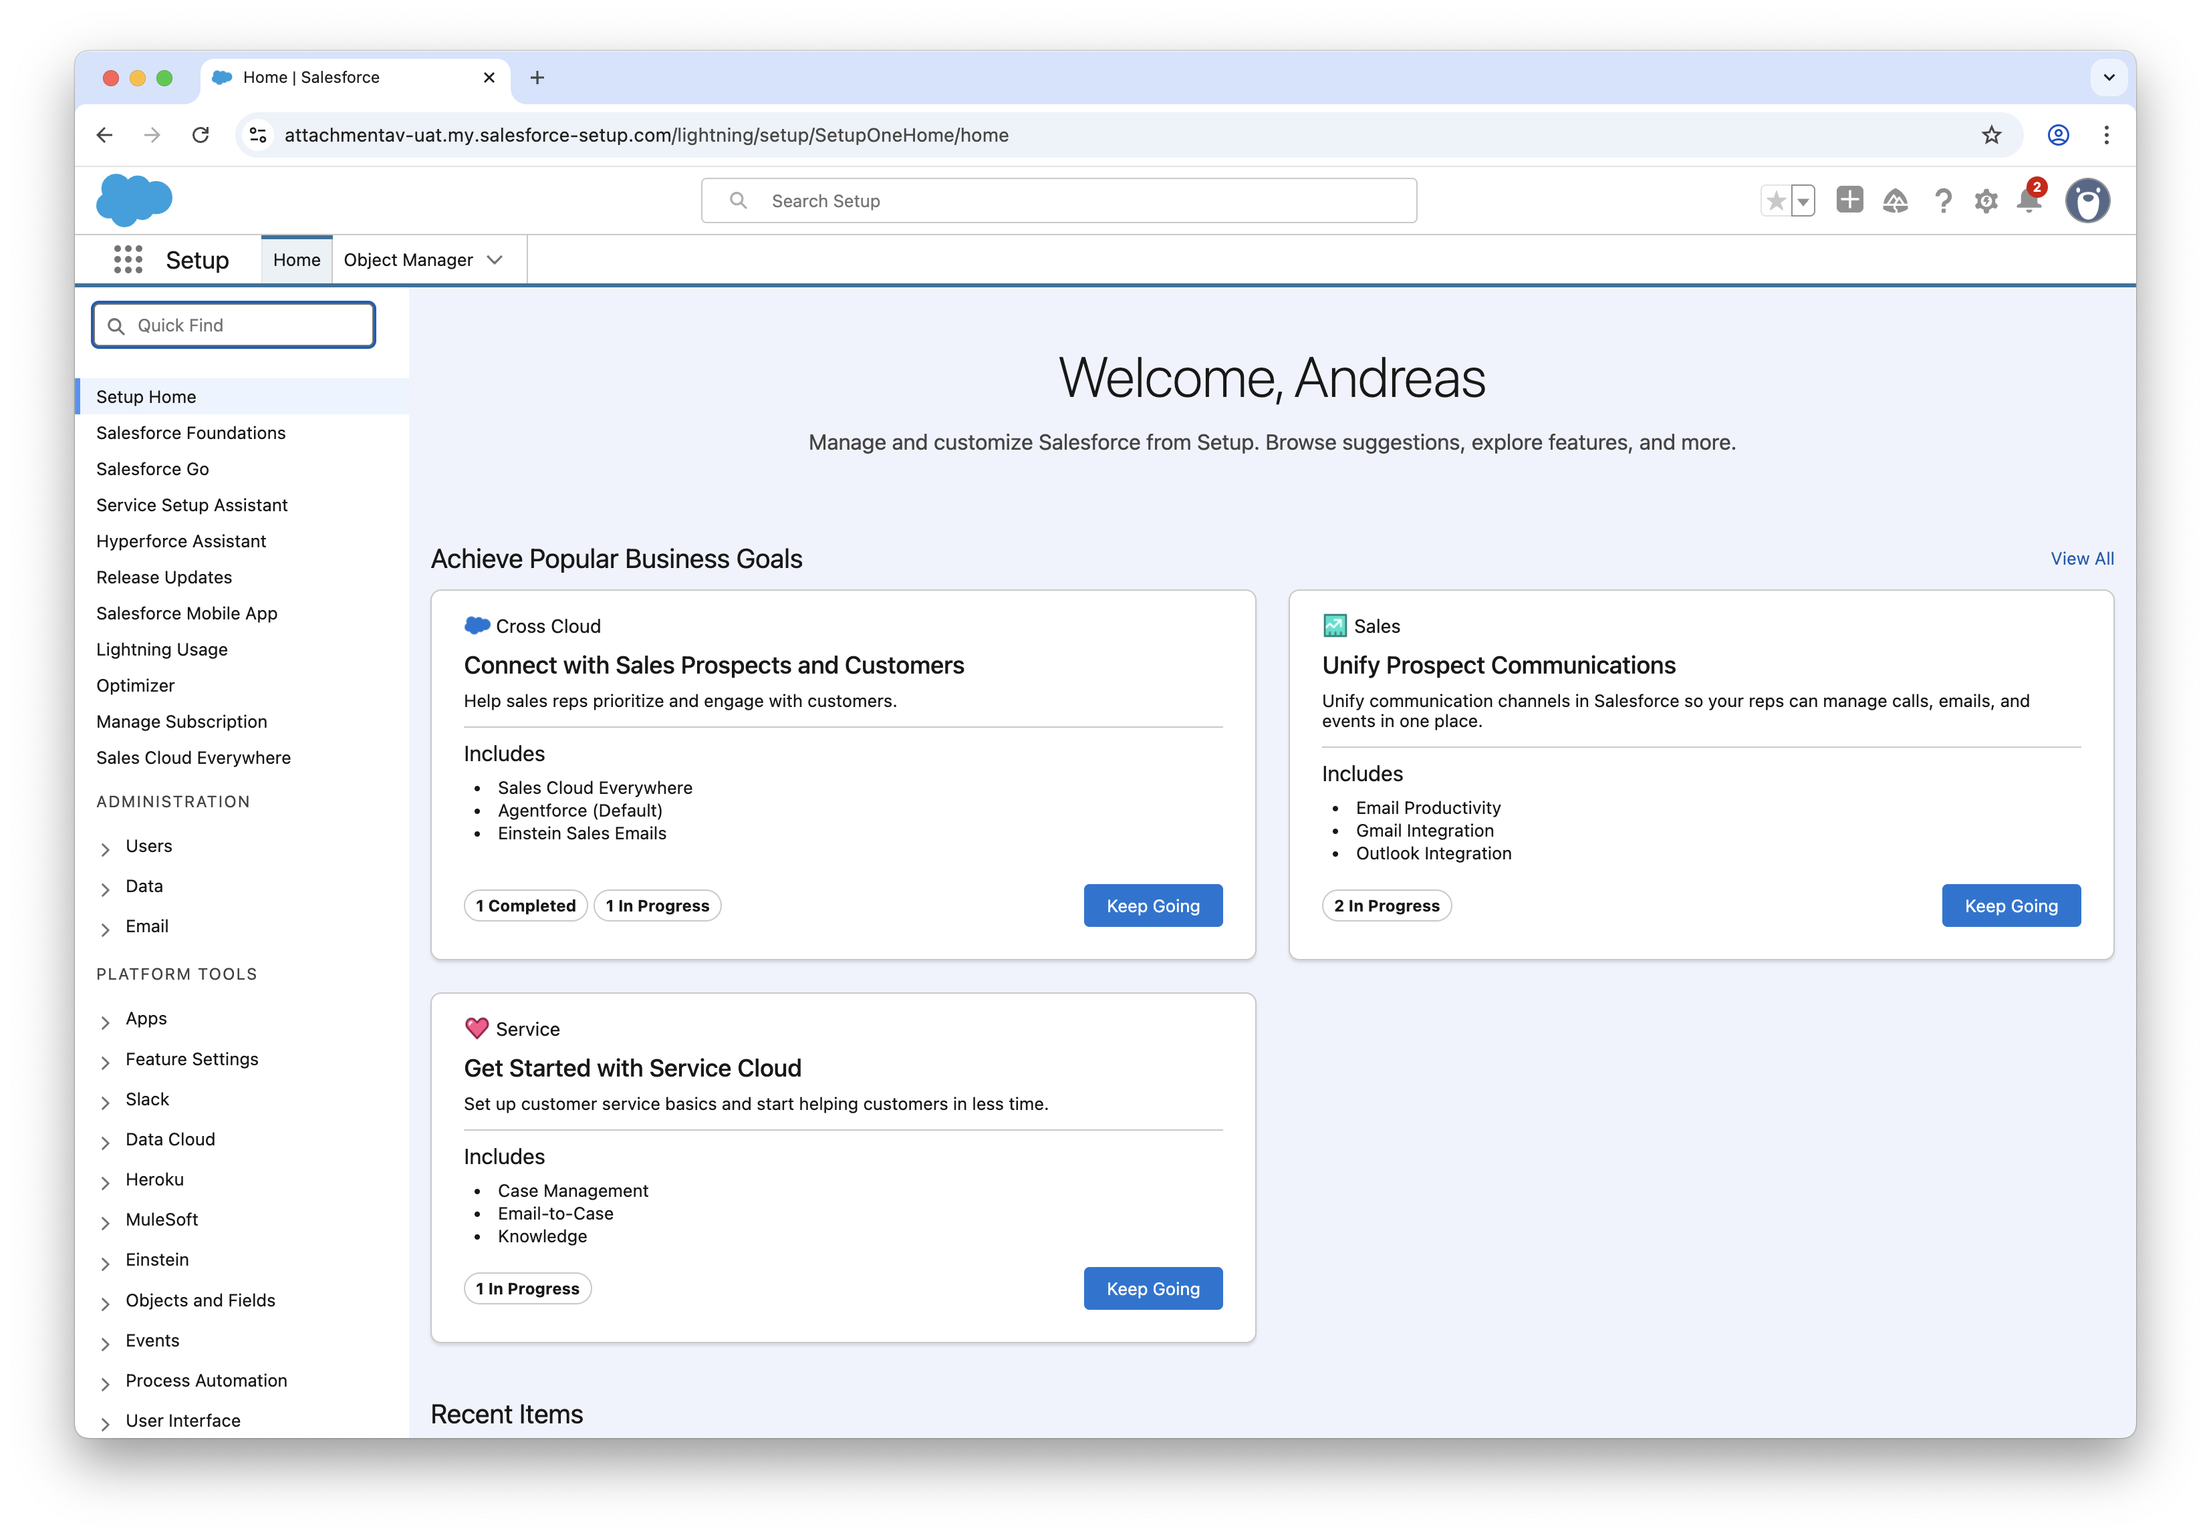Screen dimensions: 2211x1537
Task: Open the Setup gear icon menu
Action: pyautogui.click(x=1986, y=200)
